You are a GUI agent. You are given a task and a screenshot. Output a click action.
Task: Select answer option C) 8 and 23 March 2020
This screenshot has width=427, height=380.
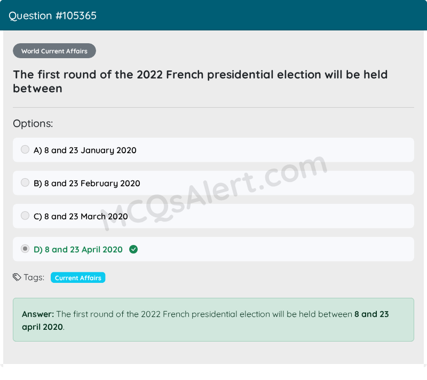pos(81,216)
